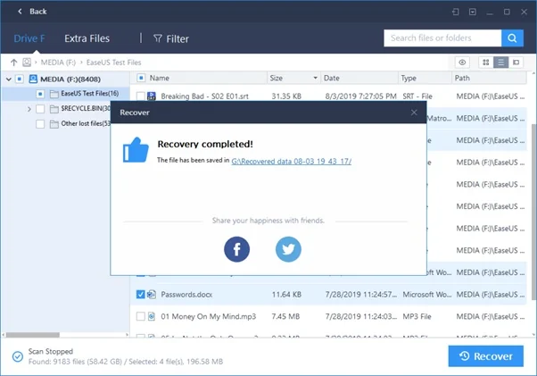Tick the $RECYCLE.BIN folder checkbox
This screenshot has height=376, width=537.
click(x=40, y=109)
